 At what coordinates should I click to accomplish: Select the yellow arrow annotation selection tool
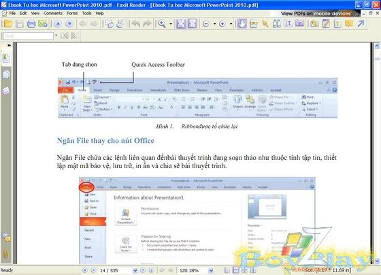click(265, 24)
